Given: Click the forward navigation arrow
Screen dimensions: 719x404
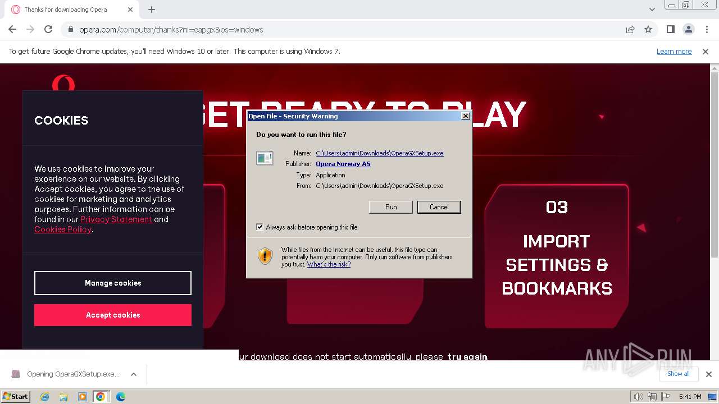Looking at the screenshot, I should (x=30, y=29).
